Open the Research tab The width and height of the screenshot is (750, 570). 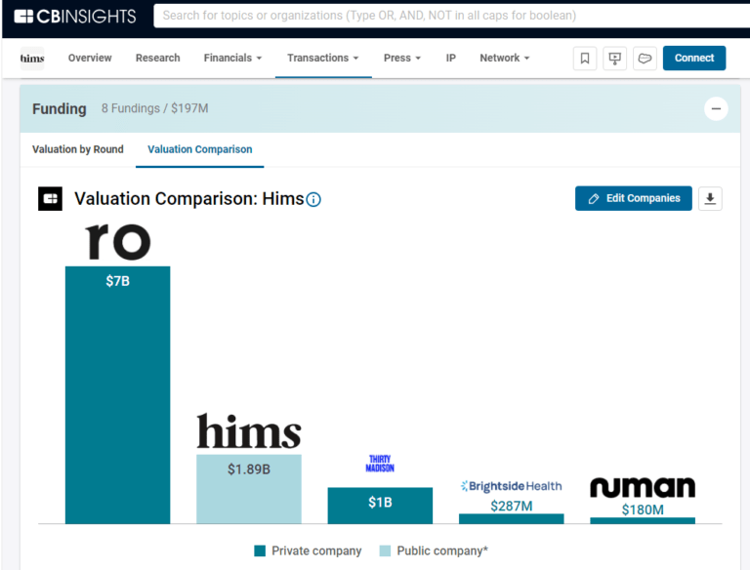point(158,58)
